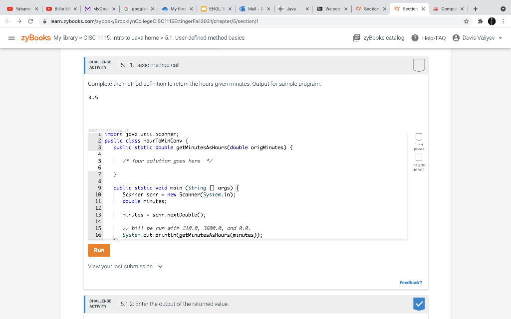
Task: Click the 5.1.1: Basic method call title
Action: tap(151, 65)
